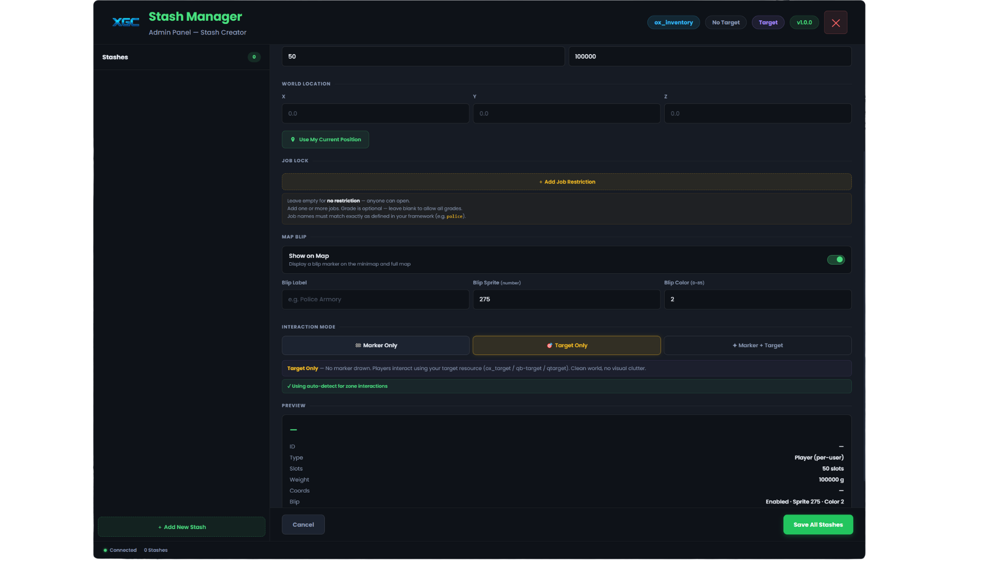Screen dimensions: 1001x563
Task: Click the ox_inventory badge in header
Action: coord(673,22)
